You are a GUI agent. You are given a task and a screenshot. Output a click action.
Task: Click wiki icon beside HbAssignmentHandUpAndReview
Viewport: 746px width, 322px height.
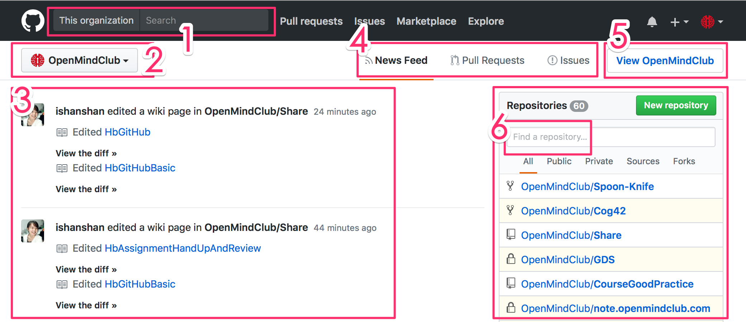click(x=62, y=249)
